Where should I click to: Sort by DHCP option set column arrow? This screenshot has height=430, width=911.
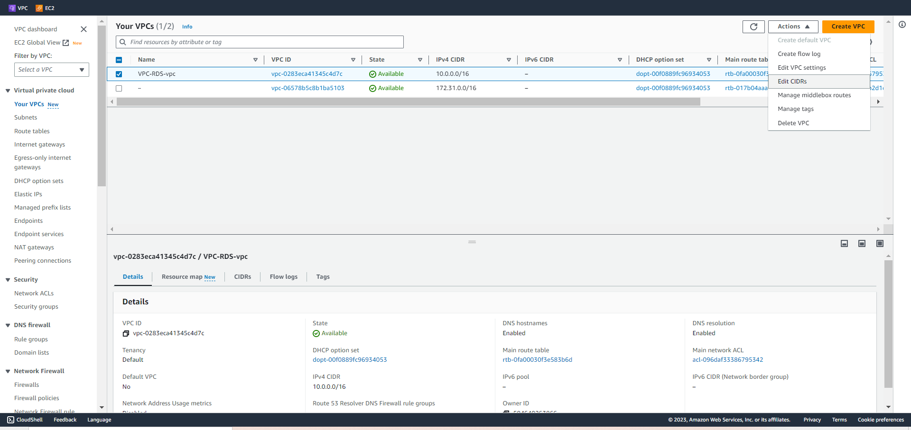tap(709, 60)
